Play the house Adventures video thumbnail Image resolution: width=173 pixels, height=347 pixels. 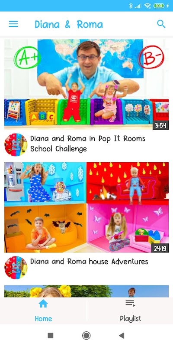tap(86, 207)
